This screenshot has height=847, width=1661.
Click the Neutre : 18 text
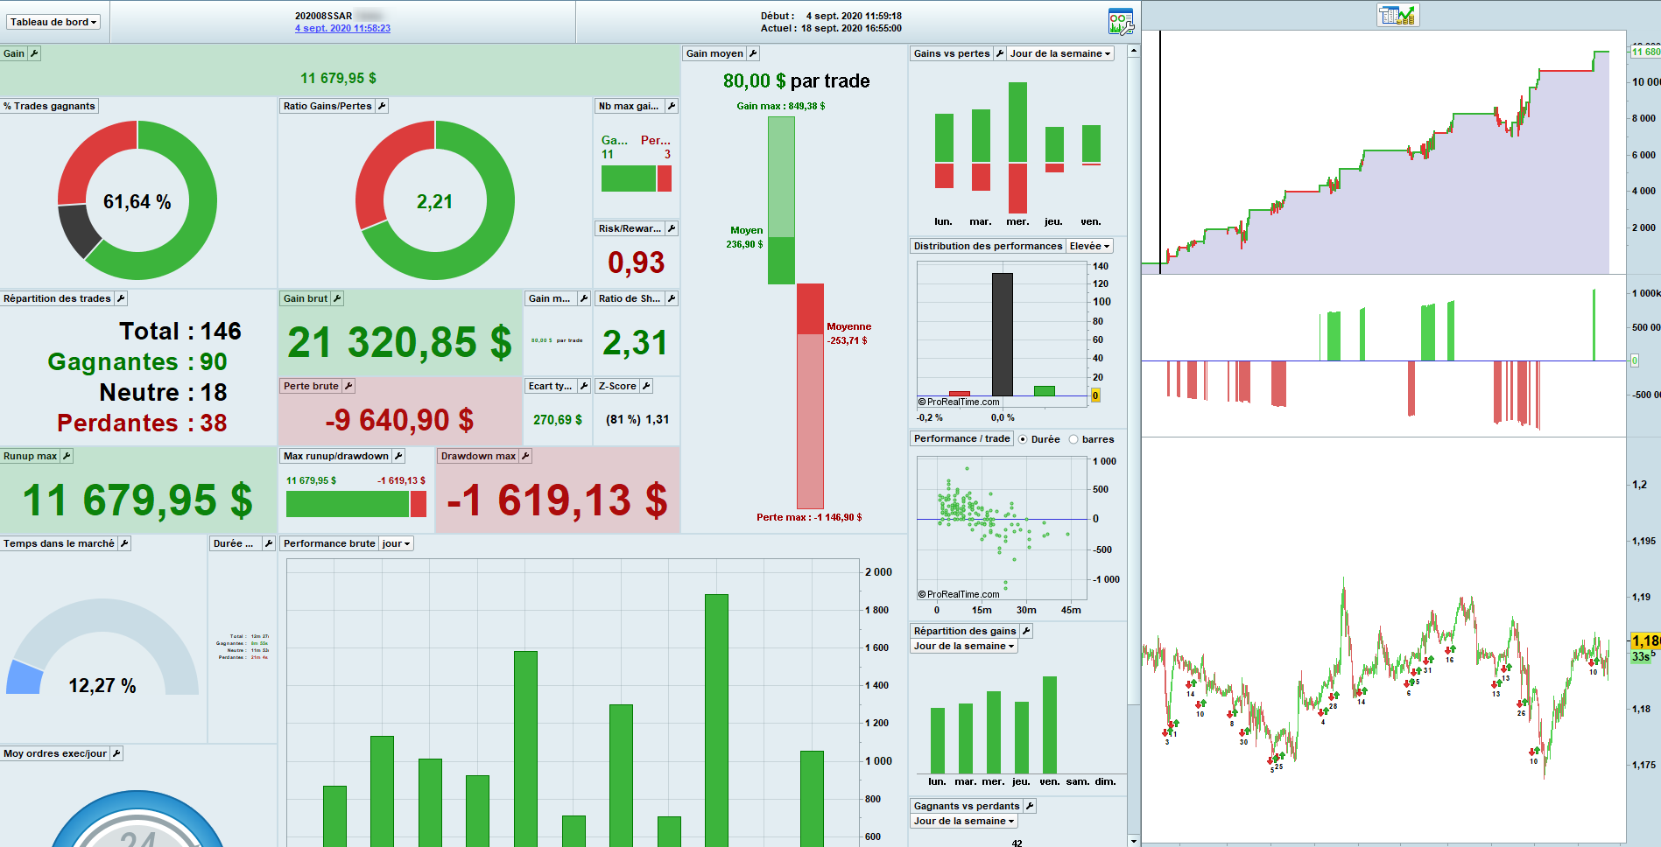tap(163, 393)
